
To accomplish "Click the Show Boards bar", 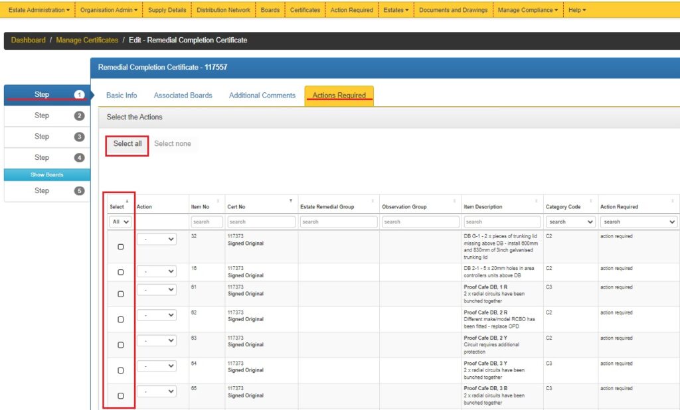I will pyautogui.click(x=46, y=175).
